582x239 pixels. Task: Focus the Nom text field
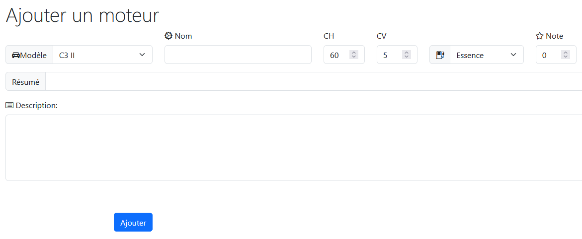coord(238,55)
